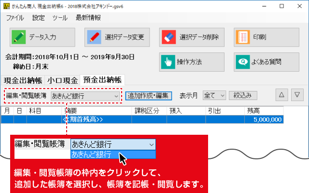Choose あきんど銀行 from the opened list

point(113,154)
